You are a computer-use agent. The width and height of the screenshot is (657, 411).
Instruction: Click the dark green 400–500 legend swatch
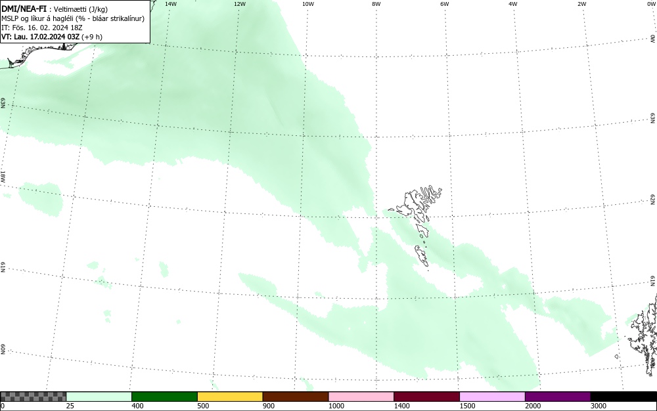tap(164, 397)
